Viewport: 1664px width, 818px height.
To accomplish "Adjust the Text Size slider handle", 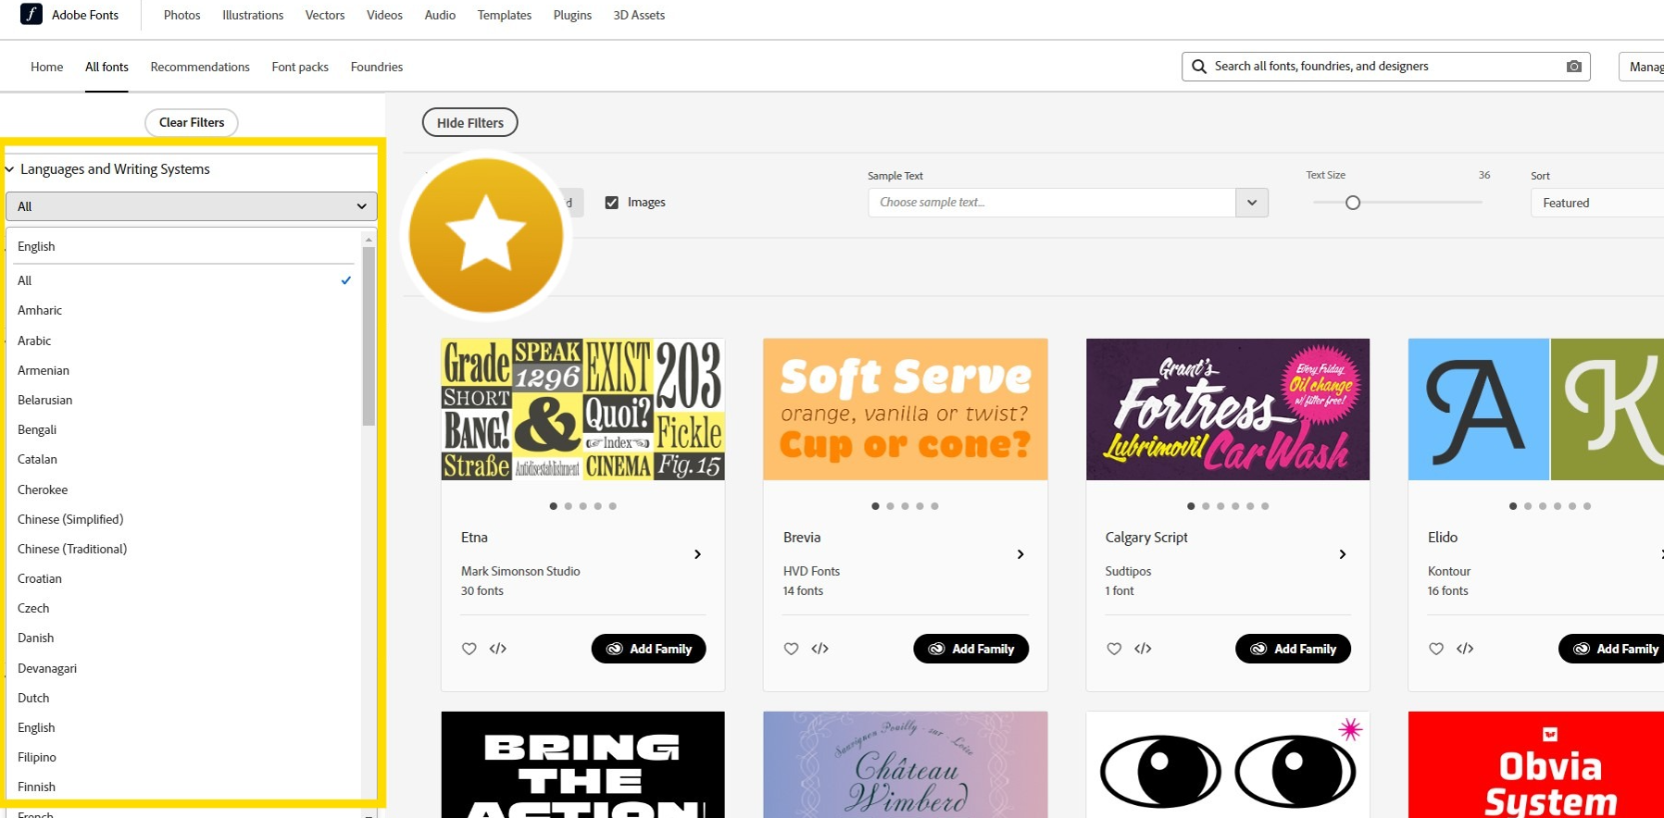I will click(x=1353, y=203).
